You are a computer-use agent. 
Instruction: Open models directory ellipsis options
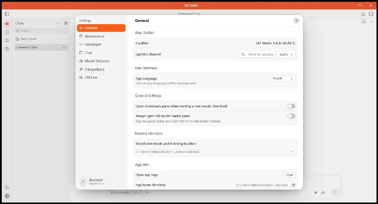tap(292, 152)
